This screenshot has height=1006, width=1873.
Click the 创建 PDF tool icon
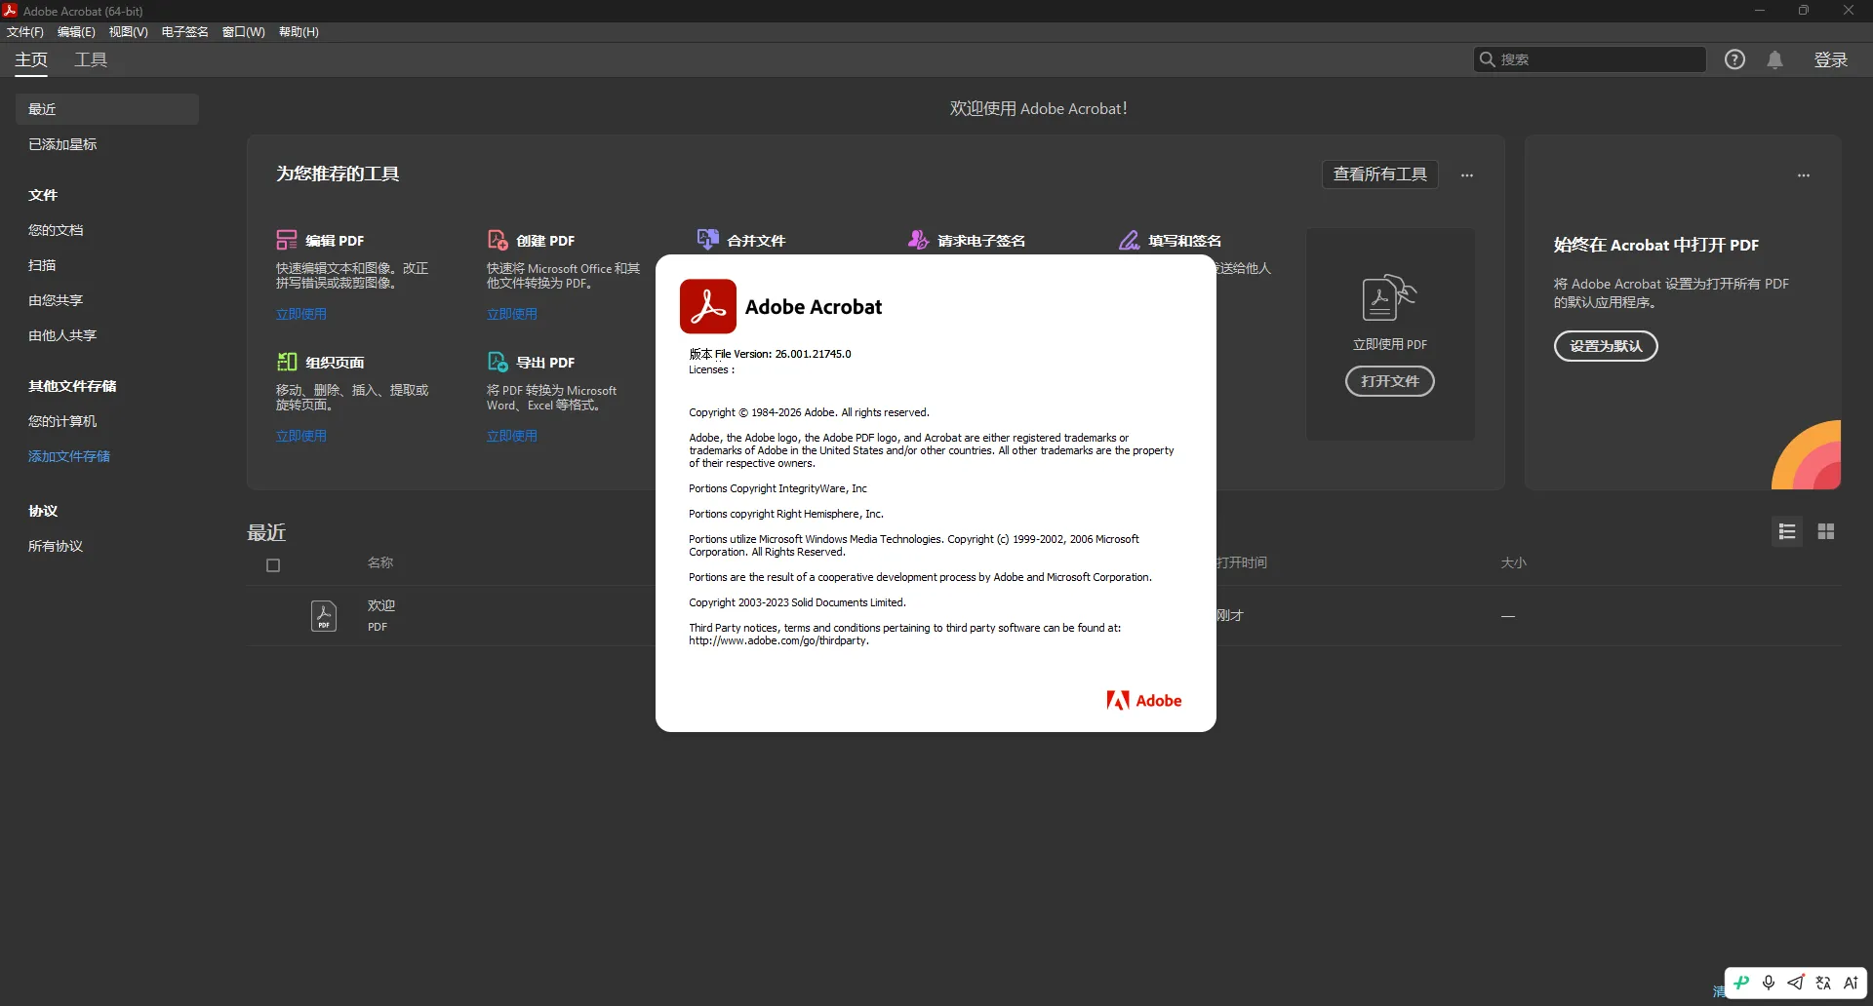tap(498, 240)
